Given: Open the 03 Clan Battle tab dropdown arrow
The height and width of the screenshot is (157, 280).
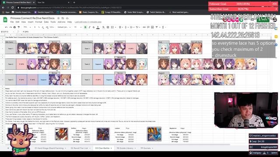Looking at the screenshot, I should [x=111, y=148].
